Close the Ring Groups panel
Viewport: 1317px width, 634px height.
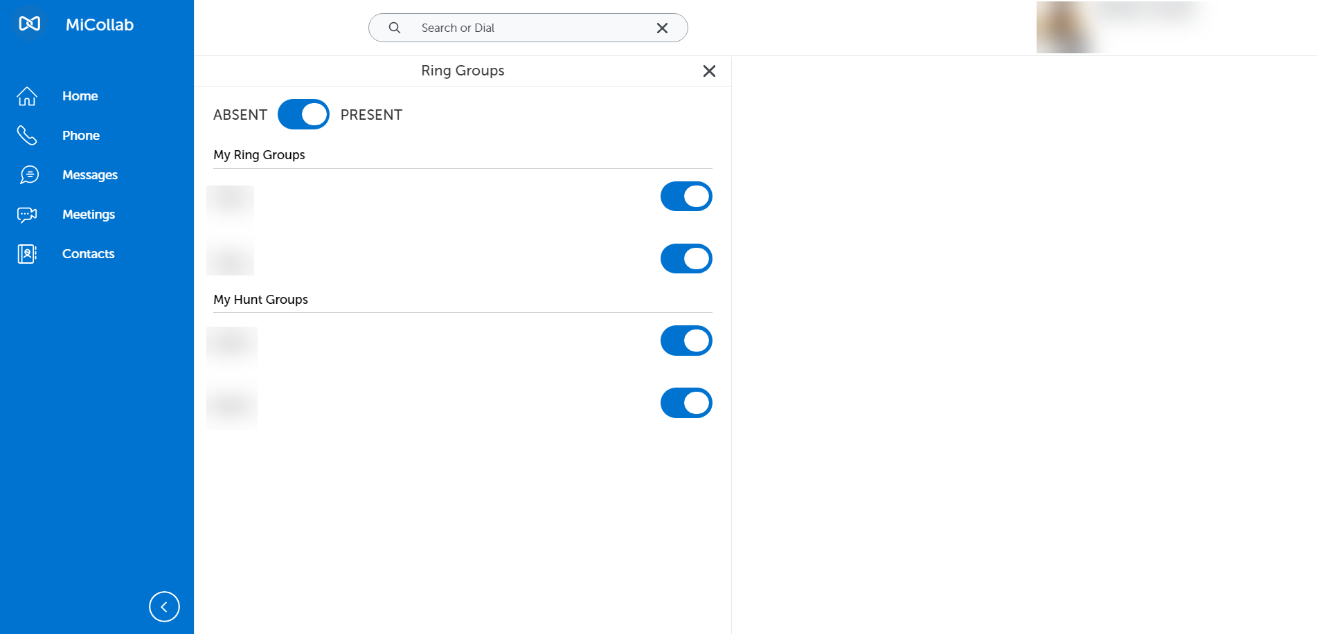[709, 71]
